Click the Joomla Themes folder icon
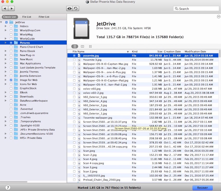 (x=16, y=72)
